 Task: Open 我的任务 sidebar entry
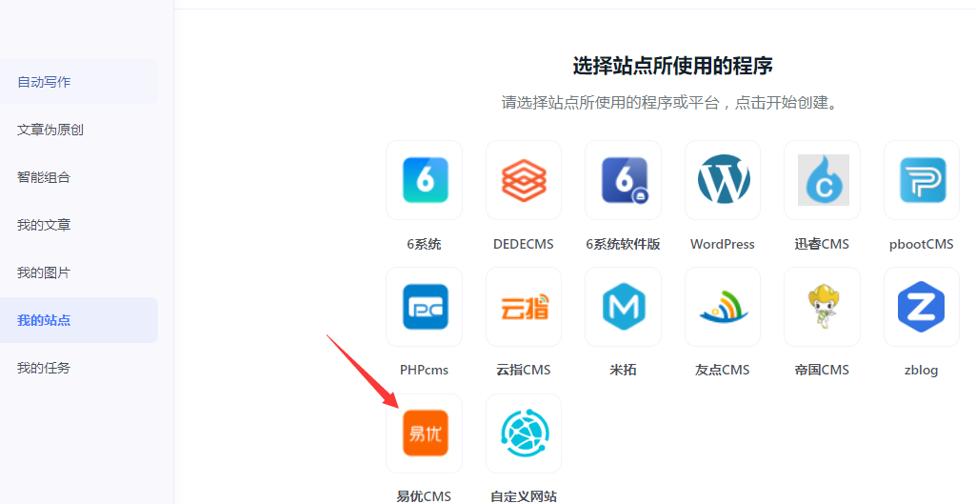pos(44,368)
